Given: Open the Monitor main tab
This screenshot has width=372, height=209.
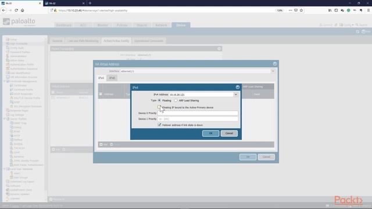Looking at the screenshot, I should click(102, 25).
